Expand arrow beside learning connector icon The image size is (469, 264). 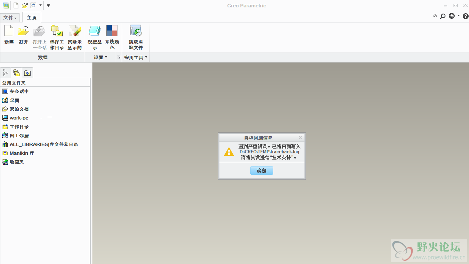pyautogui.click(x=458, y=15)
